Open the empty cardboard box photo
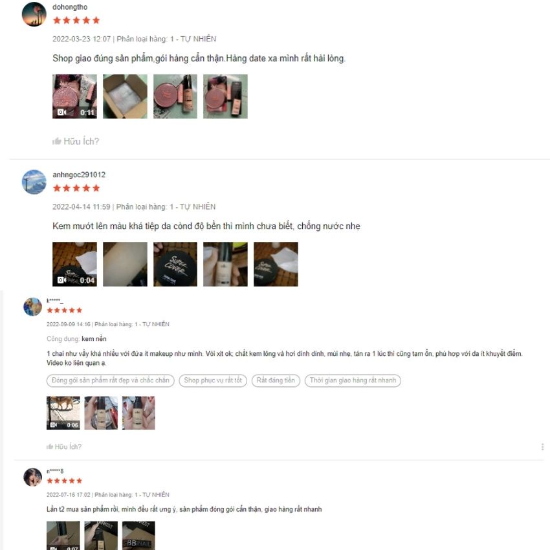This screenshot has height=550, width=550. 126,96
